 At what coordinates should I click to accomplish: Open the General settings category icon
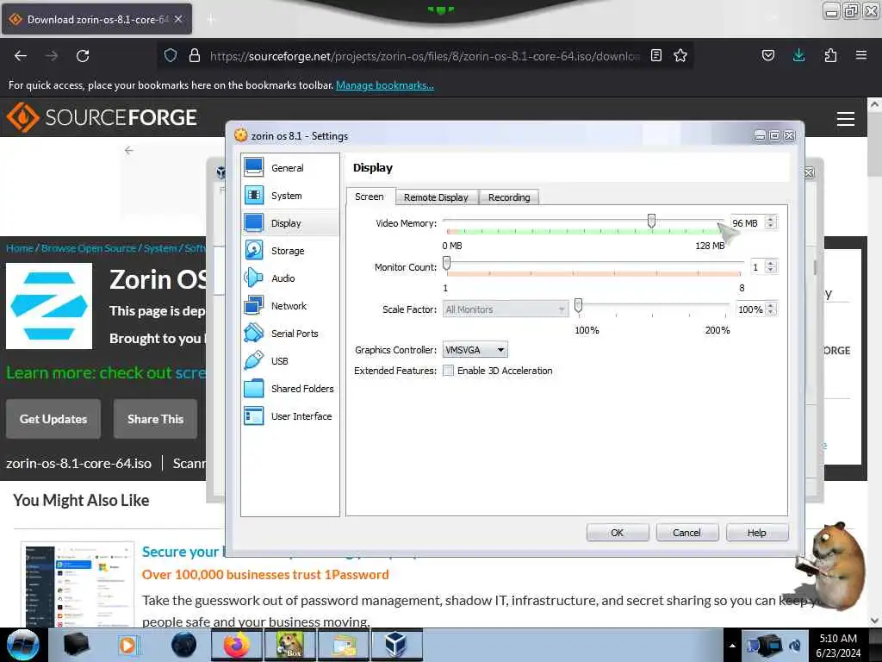254,167
